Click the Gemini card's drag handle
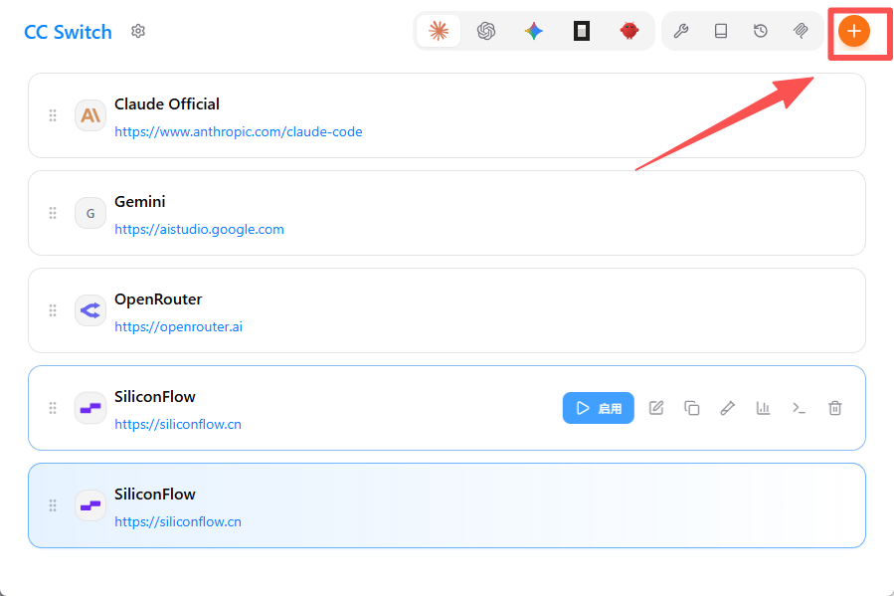The width and height of the screenshot is (894, 596). [x=53, y=213]
